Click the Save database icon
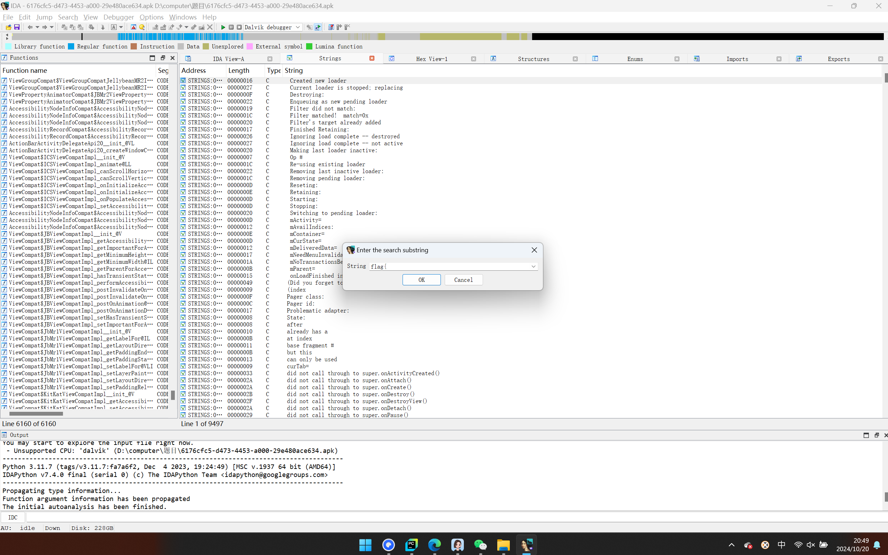Image resolution: width=888 pixels, height=555 pixels. tap(17, 27)
